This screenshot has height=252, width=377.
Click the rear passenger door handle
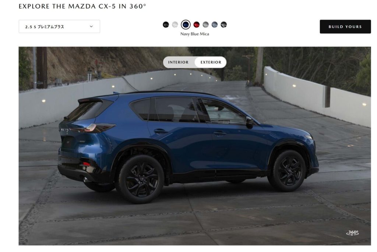161,131
